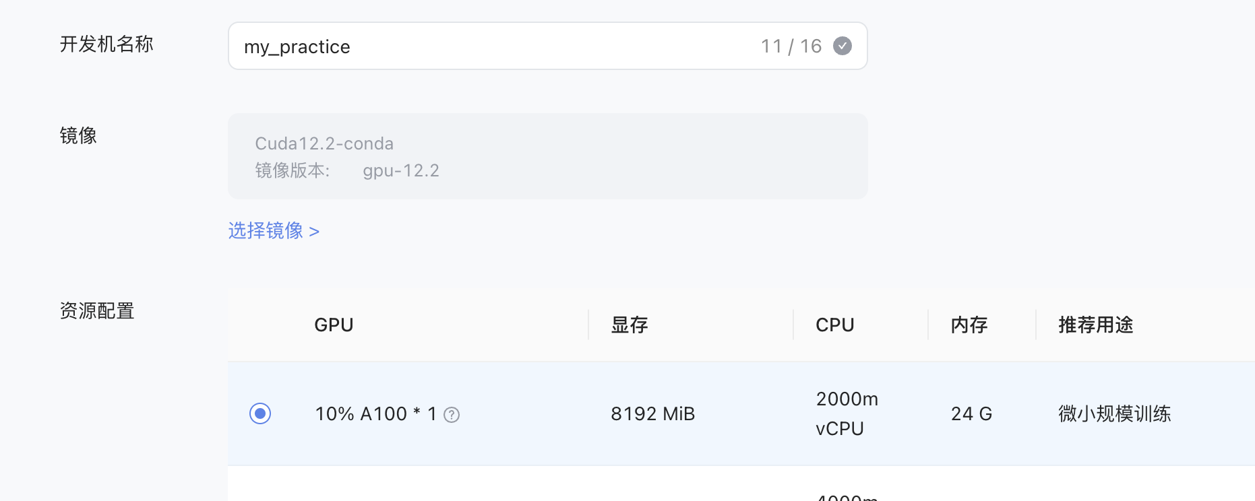Screen dimensions: 1255x501
Task: Click the 8192 MiB memory cell
Action: (x=652, y=413)
